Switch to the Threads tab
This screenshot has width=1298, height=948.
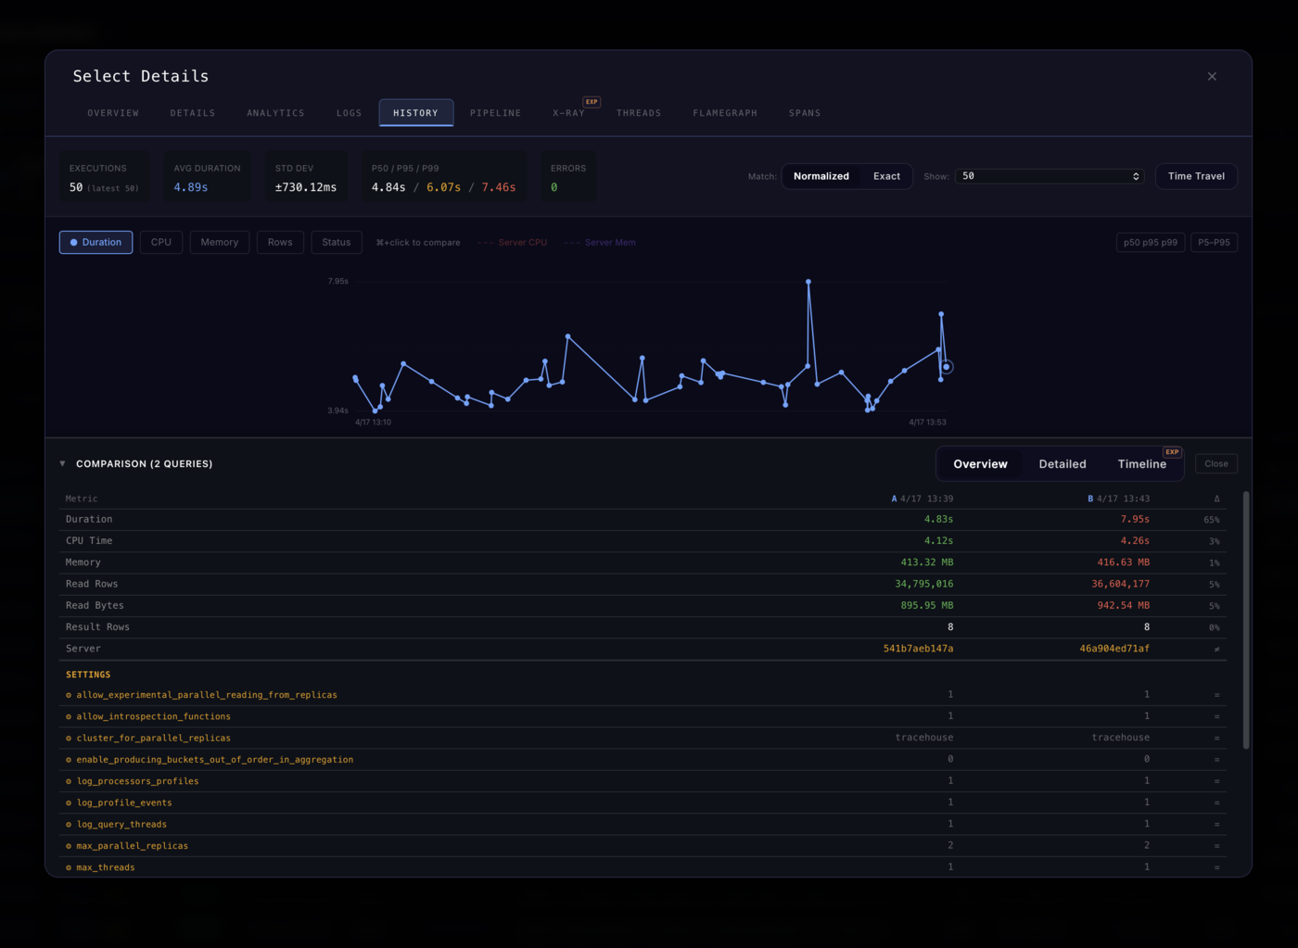pos(639,113)
